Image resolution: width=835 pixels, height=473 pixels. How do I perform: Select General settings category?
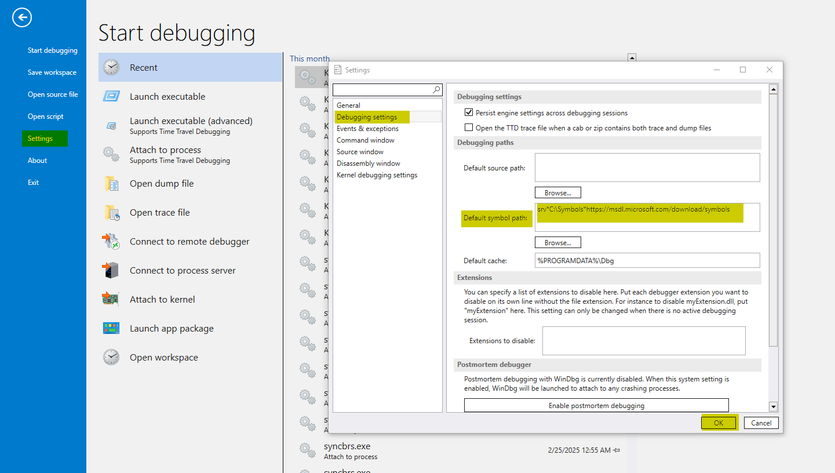[388, 105]
